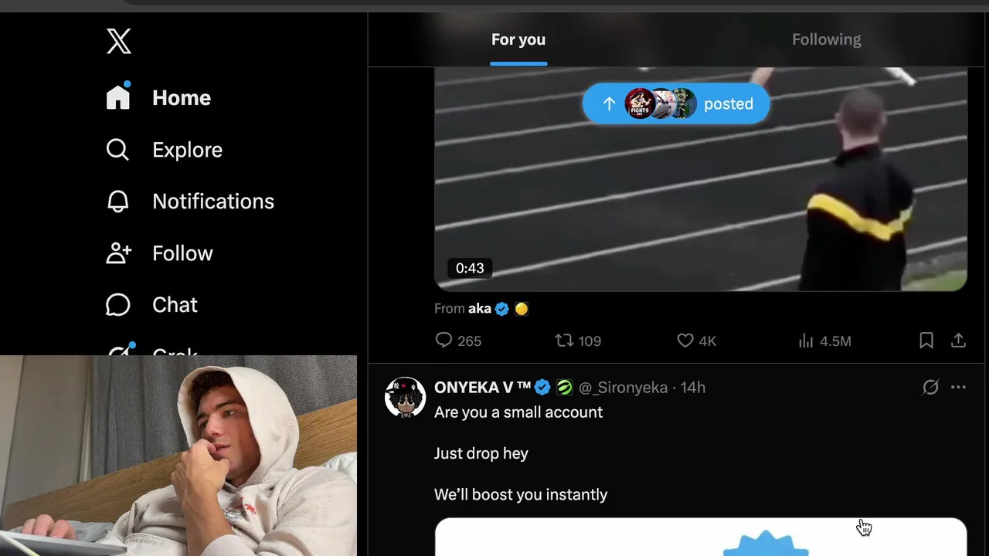
Task: Open the Chat bubble icon
Action: coord(117,304)
